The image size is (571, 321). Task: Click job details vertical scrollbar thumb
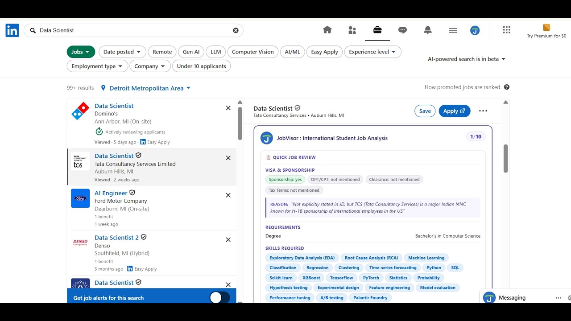[x=505, y=158]
